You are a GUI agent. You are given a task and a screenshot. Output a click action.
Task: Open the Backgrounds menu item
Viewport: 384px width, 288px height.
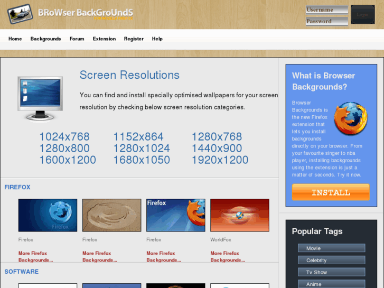(45, 39)
